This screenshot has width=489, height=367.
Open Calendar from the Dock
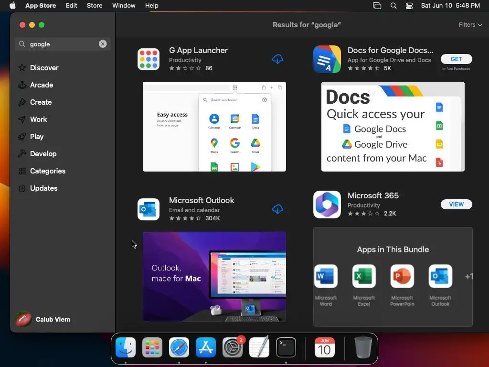(x=325, y=347)
